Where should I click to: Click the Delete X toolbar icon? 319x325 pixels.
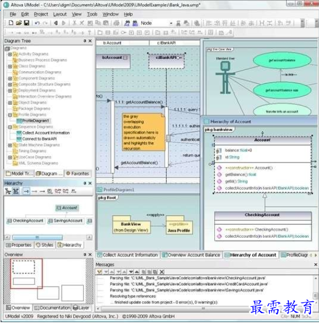point(82,23)
